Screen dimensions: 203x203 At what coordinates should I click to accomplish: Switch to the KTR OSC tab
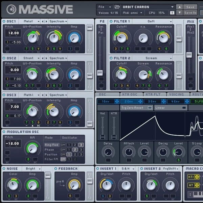[x=130, y=94]
